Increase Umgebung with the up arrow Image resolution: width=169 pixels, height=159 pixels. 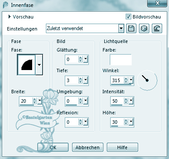tap(81, 99)
